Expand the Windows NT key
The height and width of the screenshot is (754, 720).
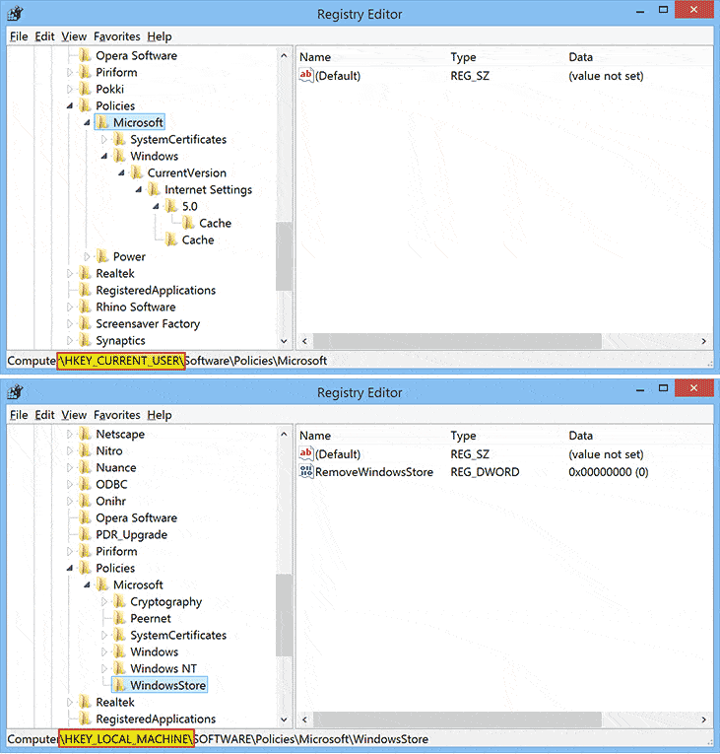105,669
